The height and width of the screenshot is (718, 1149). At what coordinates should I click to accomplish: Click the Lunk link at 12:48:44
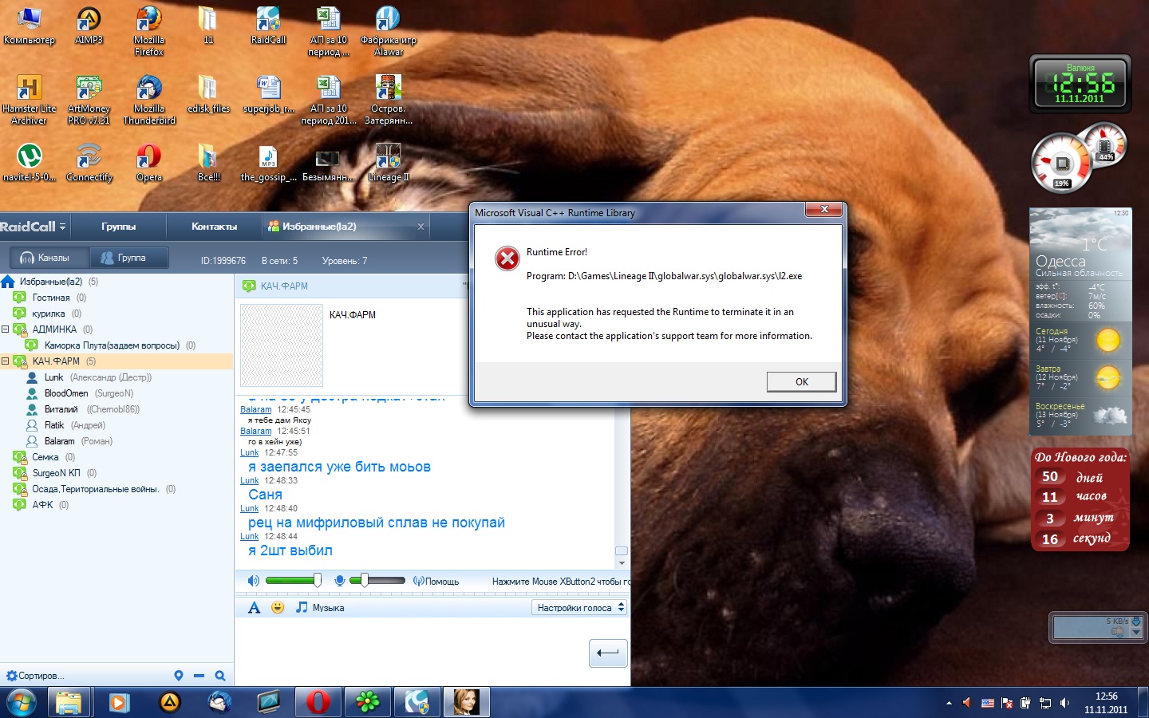249,536
